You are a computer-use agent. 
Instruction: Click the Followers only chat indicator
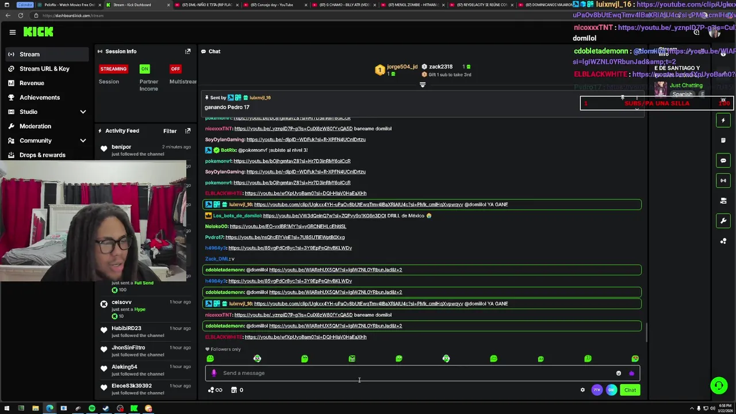point(223,349)
